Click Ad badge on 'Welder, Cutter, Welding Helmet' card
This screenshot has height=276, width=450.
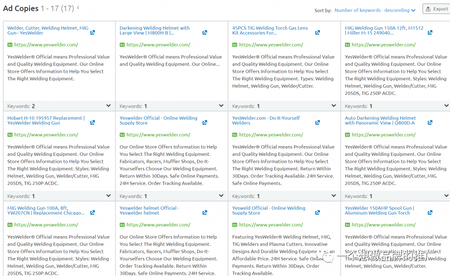[10, 45]
